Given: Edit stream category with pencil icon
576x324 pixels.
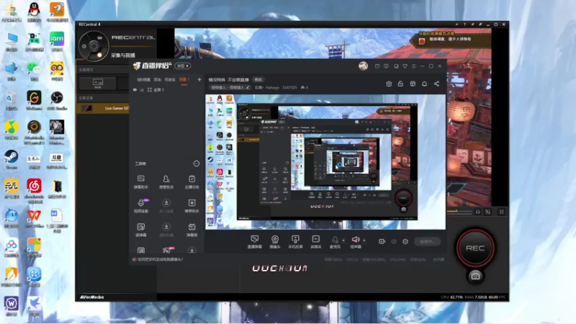Looking at the screenshot, I should tap(248, 87).
